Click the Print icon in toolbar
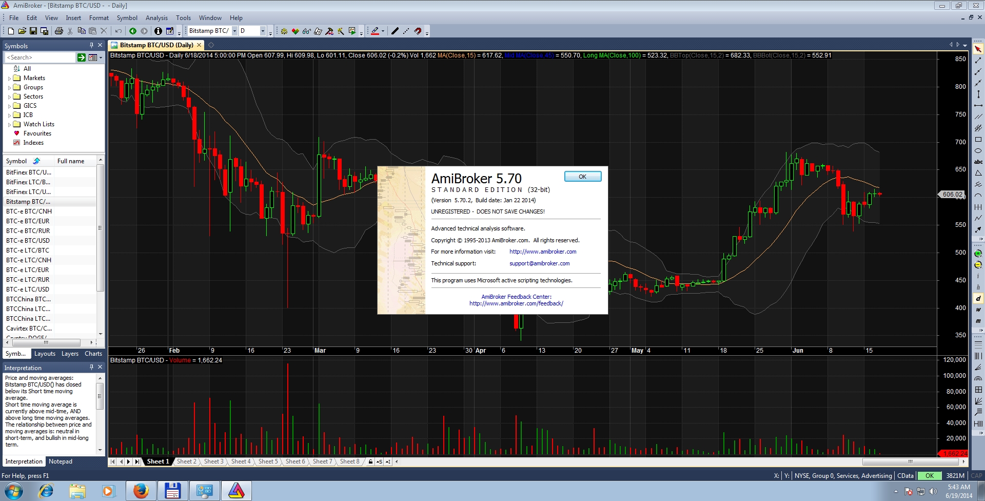The image size is (985, 501). click(x=59, y=31)
